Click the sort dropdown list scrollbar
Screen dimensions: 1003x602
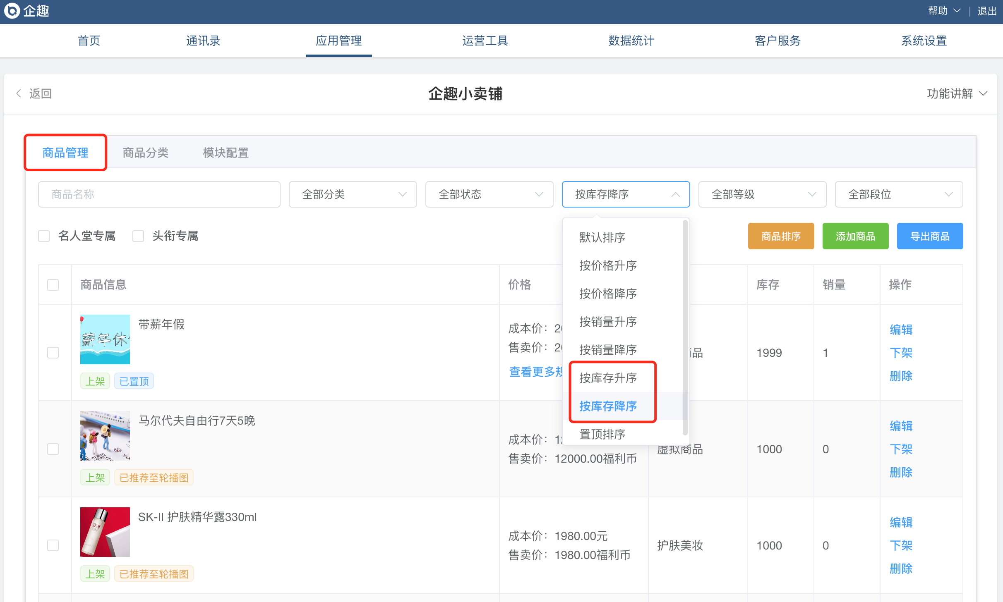685,327
